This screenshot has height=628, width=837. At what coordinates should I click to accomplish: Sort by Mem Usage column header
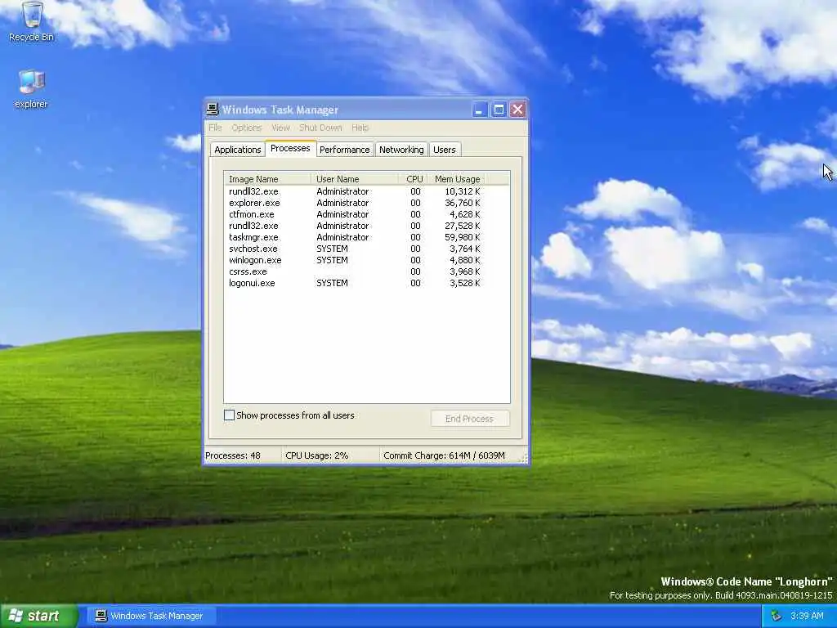point(456,179)
